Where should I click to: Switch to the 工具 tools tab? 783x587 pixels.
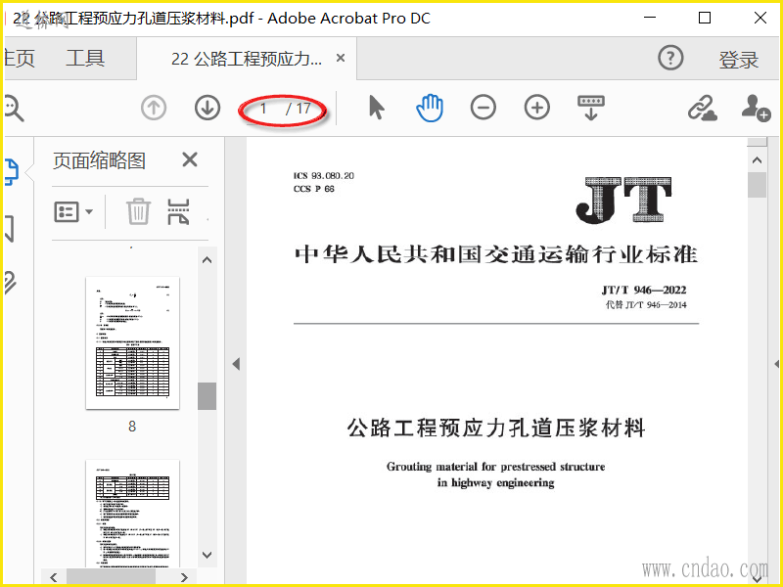[85, 59]
